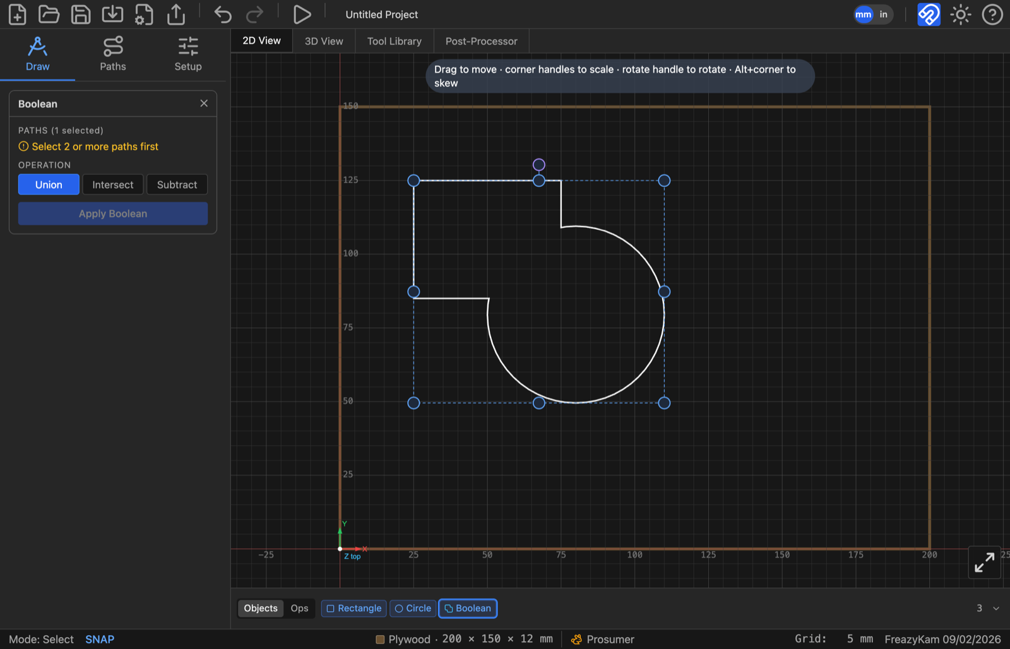Switch units to inches

pyautogui.click(x=883, y=15)
